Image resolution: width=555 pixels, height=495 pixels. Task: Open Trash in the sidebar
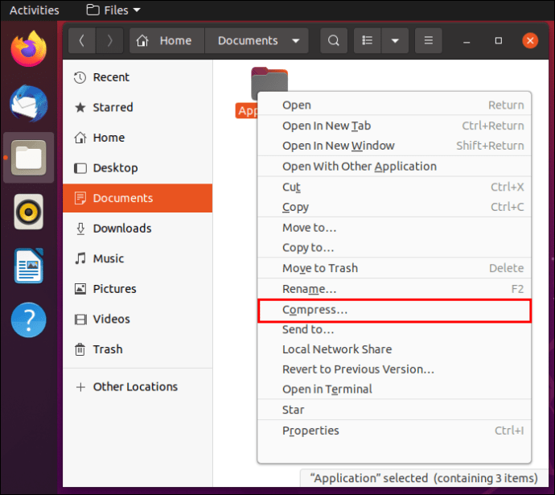pos(138,349)
